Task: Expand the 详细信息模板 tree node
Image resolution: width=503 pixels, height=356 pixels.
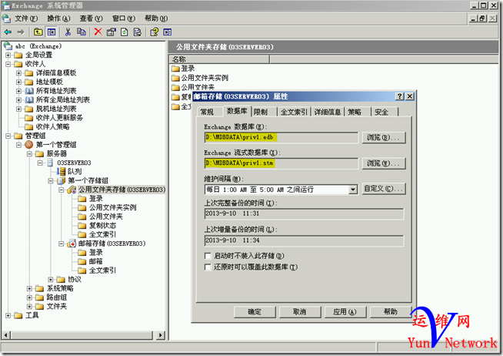Action: tap(18, 73)
